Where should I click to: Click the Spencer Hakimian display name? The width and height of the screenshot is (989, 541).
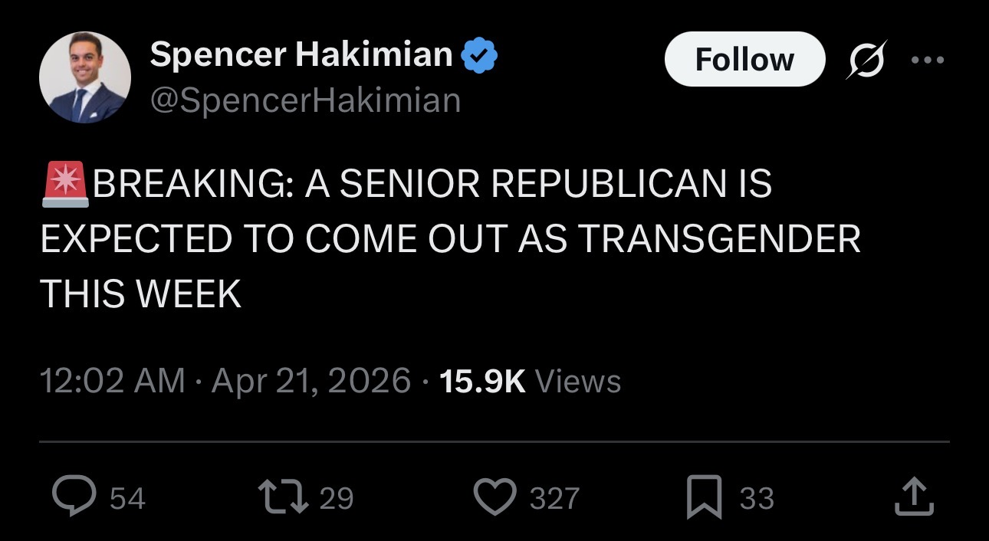coord(301,54)
